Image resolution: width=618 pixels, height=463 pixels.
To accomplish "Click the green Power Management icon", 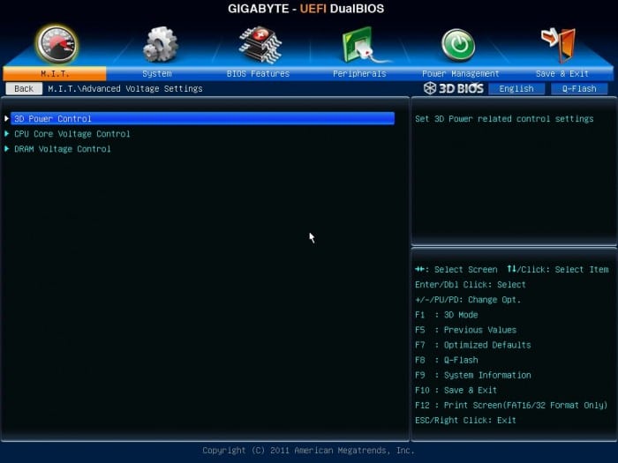I will pyautogui.click(x=458, y=44).
